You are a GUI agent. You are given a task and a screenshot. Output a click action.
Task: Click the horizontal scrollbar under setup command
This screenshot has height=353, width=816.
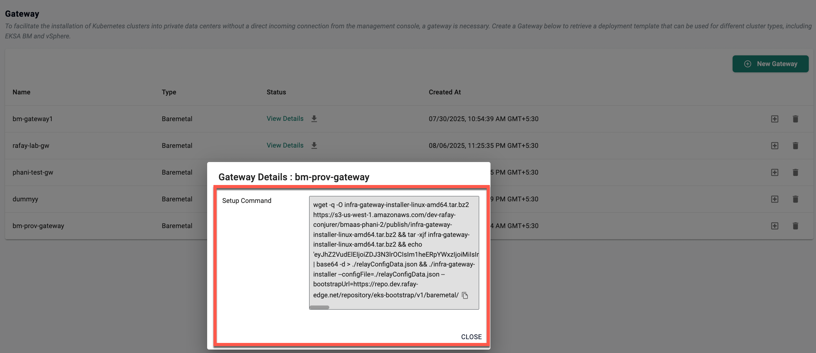pos(319,307)
